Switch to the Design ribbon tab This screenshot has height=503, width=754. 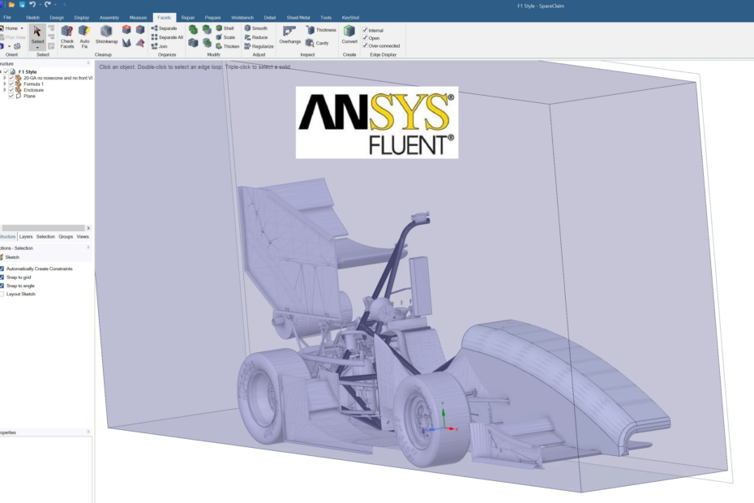[x=57, y=17]
